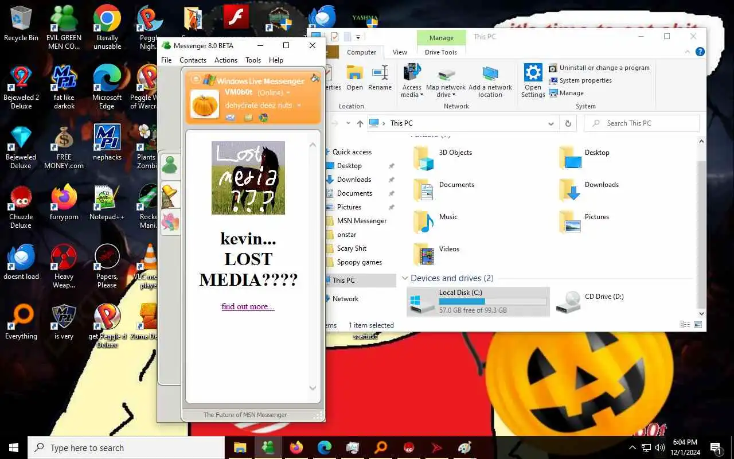Show hidden system tray icons

[x=633, y=448]
